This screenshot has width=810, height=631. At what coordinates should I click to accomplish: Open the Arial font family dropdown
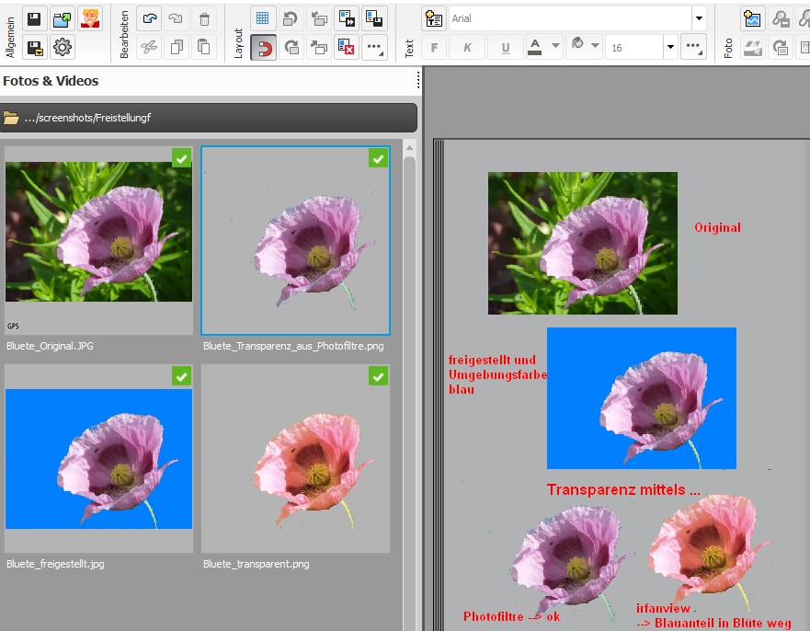699,18
